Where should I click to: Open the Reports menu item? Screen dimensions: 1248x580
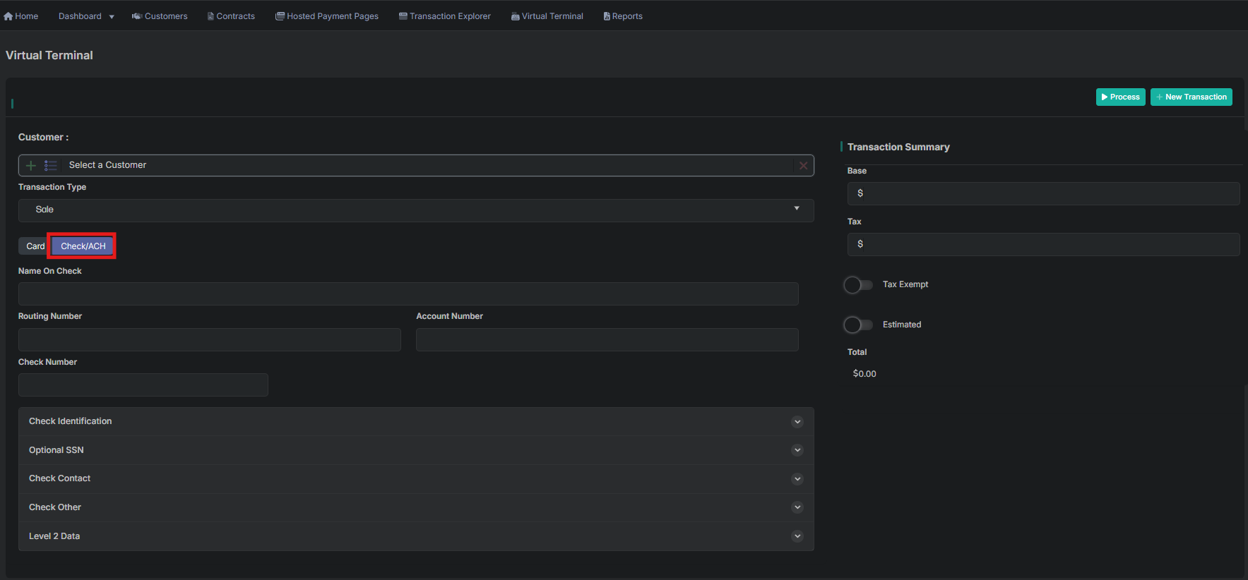623,16
